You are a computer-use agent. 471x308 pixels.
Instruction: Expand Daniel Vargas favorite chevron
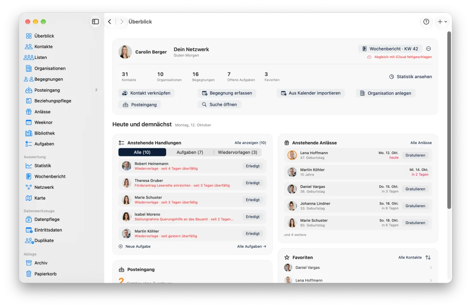tap(431, 267)
